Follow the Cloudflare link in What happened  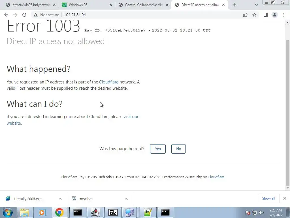108,82
